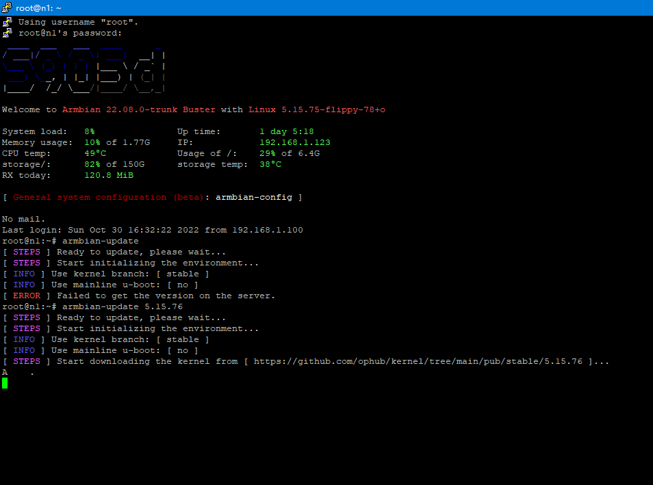Screen dimensions: 653x485
Task: Click 'Start downloading the kernel from' text
Action: pos(147,361)
